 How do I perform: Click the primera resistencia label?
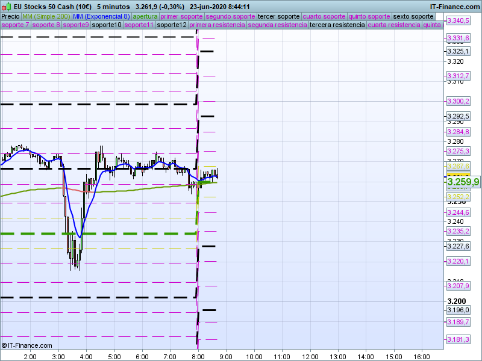point(217,25)
